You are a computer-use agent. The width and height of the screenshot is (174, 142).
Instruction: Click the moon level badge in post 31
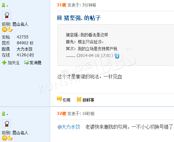[10, 29]
